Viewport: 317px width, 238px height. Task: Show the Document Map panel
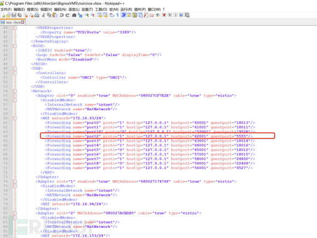[135, 15]
